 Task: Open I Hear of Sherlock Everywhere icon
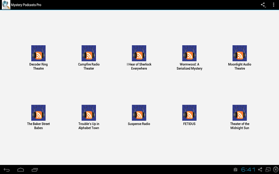(x=139, y=53)
